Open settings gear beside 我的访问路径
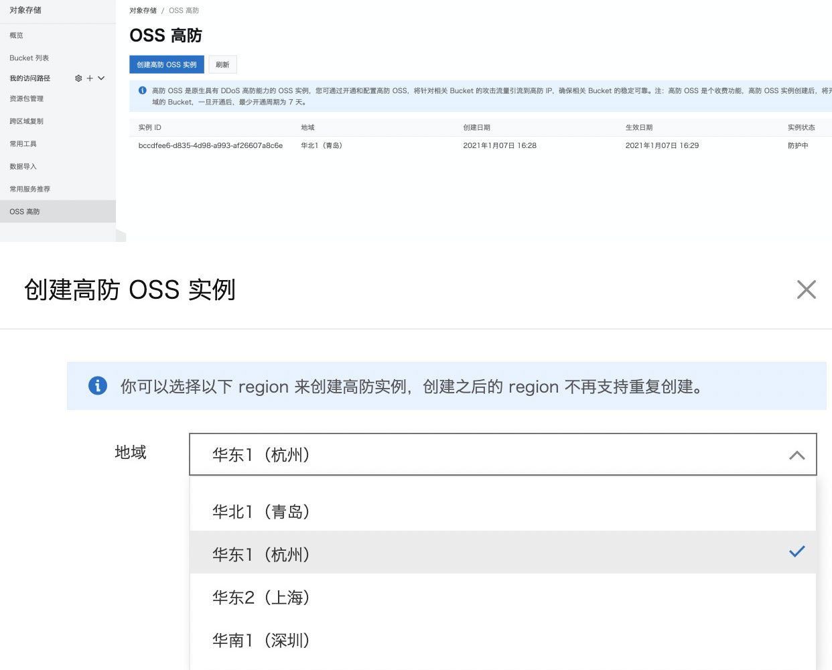Screen dimensions: 832x670 pyautogui.click(x=78, y=78)
